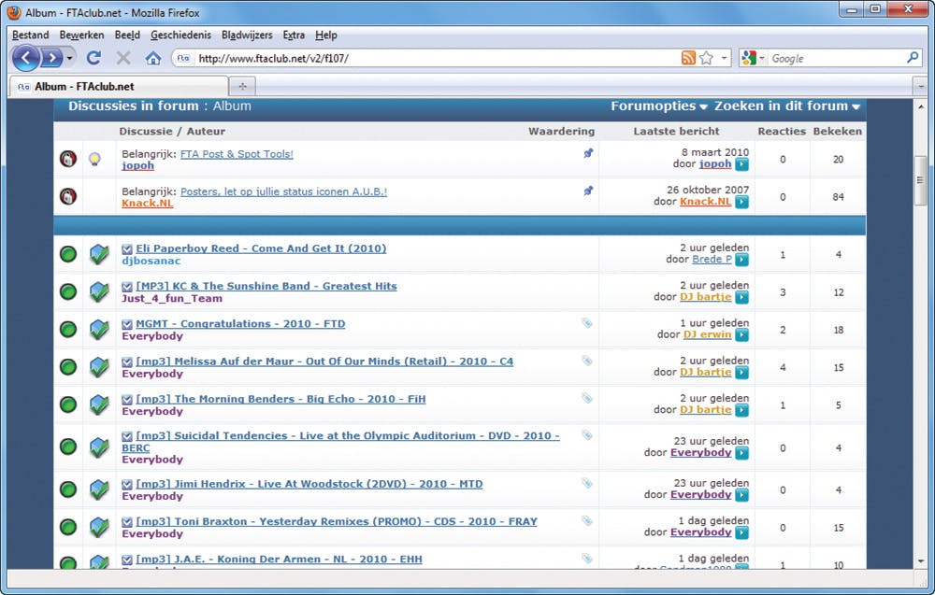Click into the Google search field
935x595 pixels.
837,58
